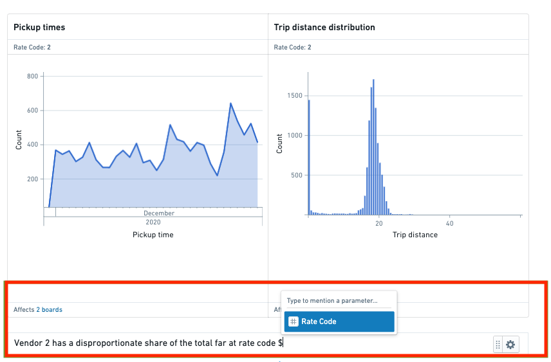Click the 1500 tick on histogram
This screenshot has width=551, height=362.
(x=294, y=96)
